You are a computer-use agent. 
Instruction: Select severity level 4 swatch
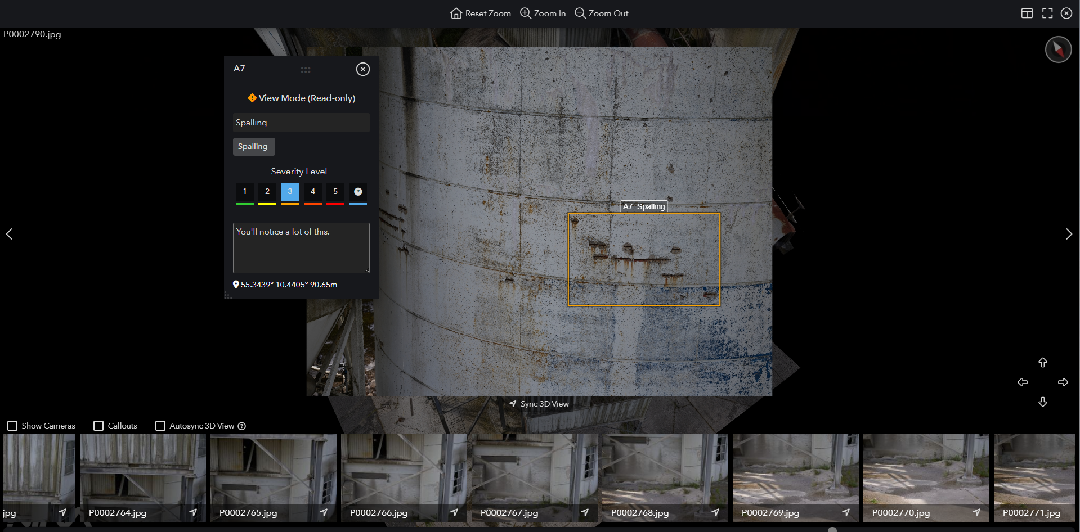[x=312, y=192]
